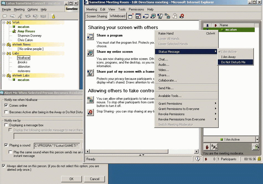The width and height of the screenshot is (263, 184).
Task: Click the red X icon beside 'Stop Sharing'
Action: point(90,112)
